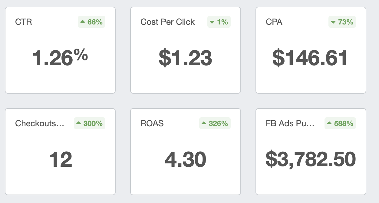Select the CTR card title

pyautogui.click(x=24, y=22)
